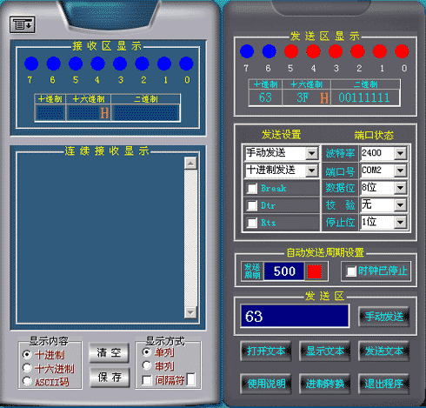Click the send area input field showing 63

point(295,316)
